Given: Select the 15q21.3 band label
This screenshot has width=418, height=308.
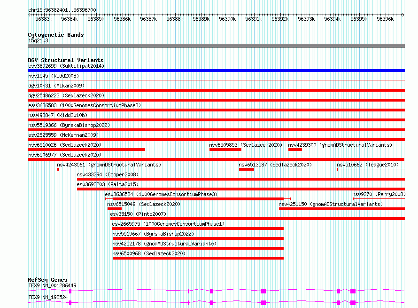Looking at the screenshot, I should [x=38, y=40].
